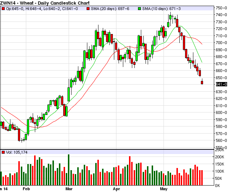This screenshot has width=230, height=192.
Task: Click the '650-0' price axis label
Action: pyautogui.click(x=221, y=78)
